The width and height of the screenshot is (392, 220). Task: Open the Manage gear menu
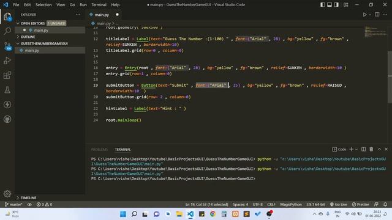tap(7, 194)
